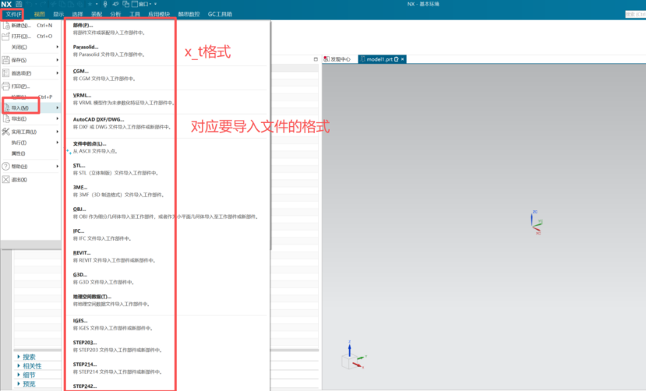Click the Open (打开) folder icon
646x391 pixels.
tap(5, 36)
